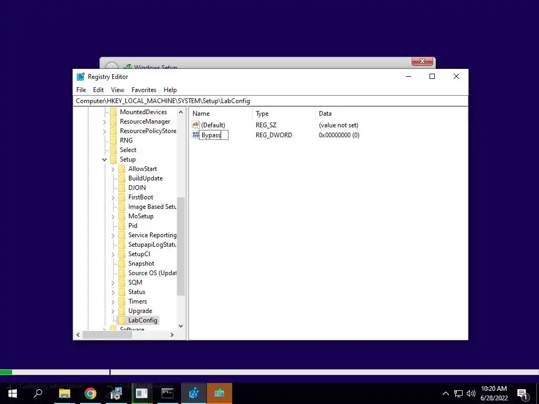Image resolution: width=539 pixels, height=404 pixels.
Task: Open the network status tray icon
Action: (x=458, y=393)
